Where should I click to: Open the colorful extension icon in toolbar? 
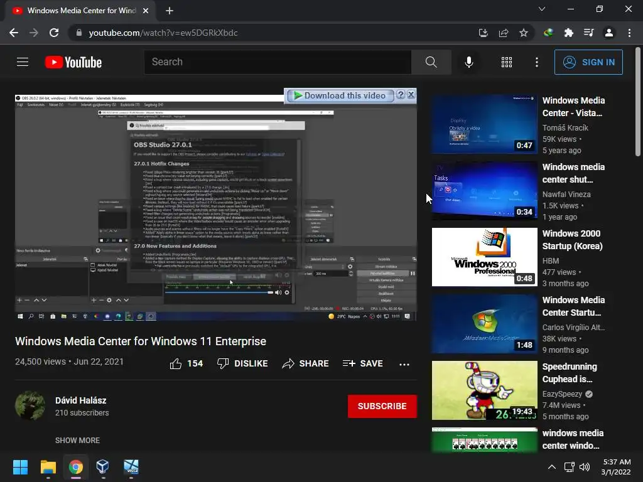coord(548,33)
